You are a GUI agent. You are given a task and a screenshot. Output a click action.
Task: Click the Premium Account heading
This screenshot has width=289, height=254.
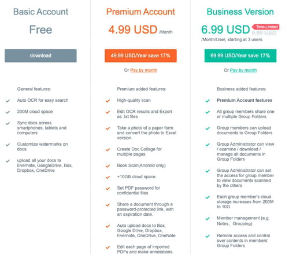tap(140, 12)
